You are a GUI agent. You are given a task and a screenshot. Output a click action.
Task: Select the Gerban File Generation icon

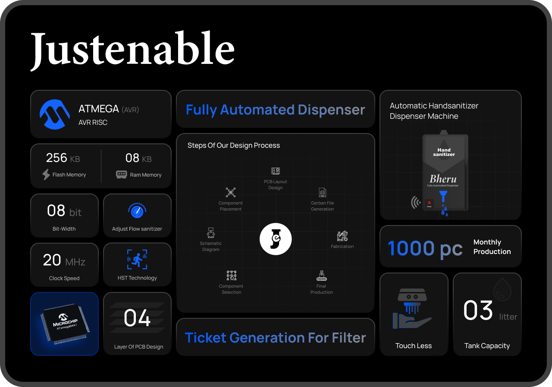(323, 192)
